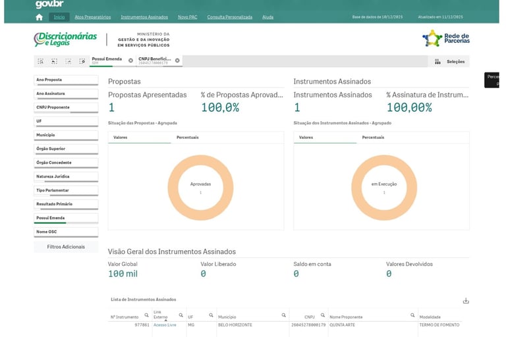Search in the CNPJ table column

323,315
